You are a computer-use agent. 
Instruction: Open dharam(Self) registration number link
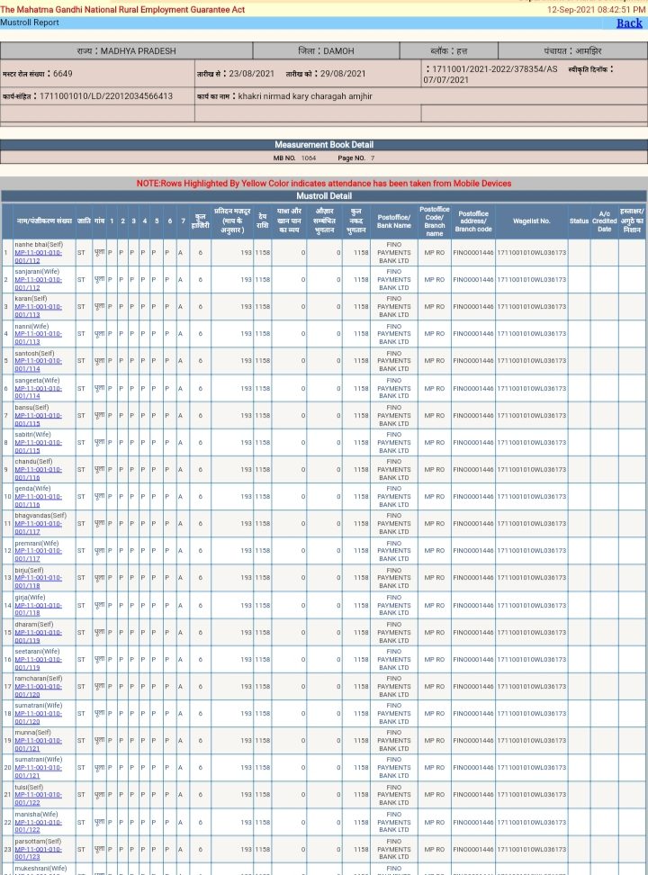pos(38,636)
